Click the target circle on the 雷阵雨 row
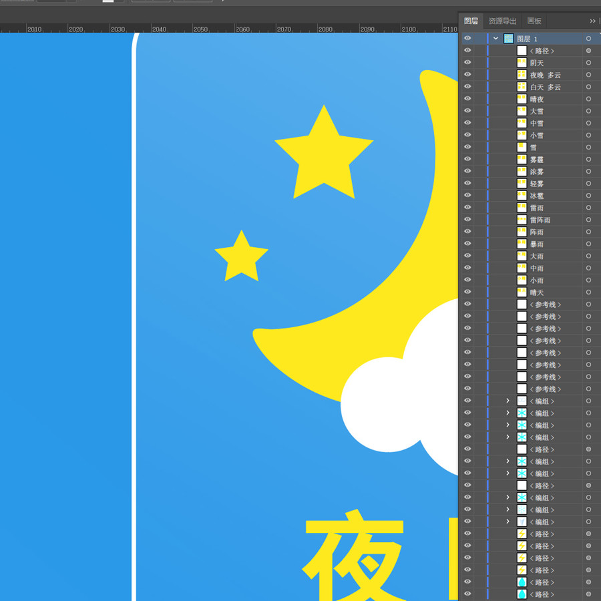601x601 pixels. click(588, 220)
